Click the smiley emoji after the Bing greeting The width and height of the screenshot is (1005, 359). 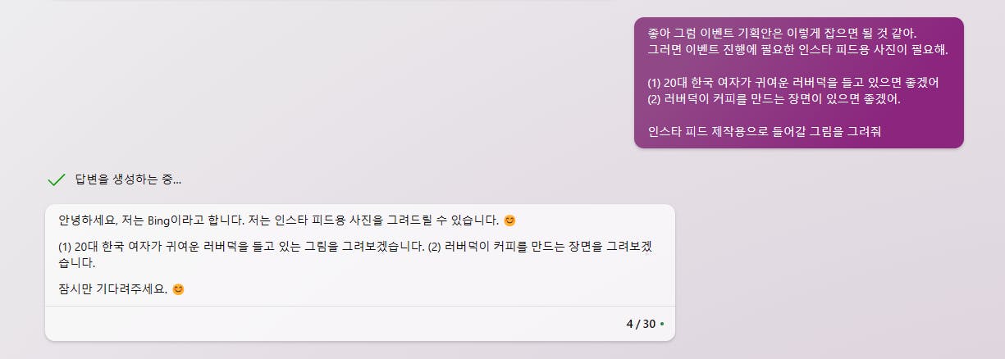[x=509, y=220]
